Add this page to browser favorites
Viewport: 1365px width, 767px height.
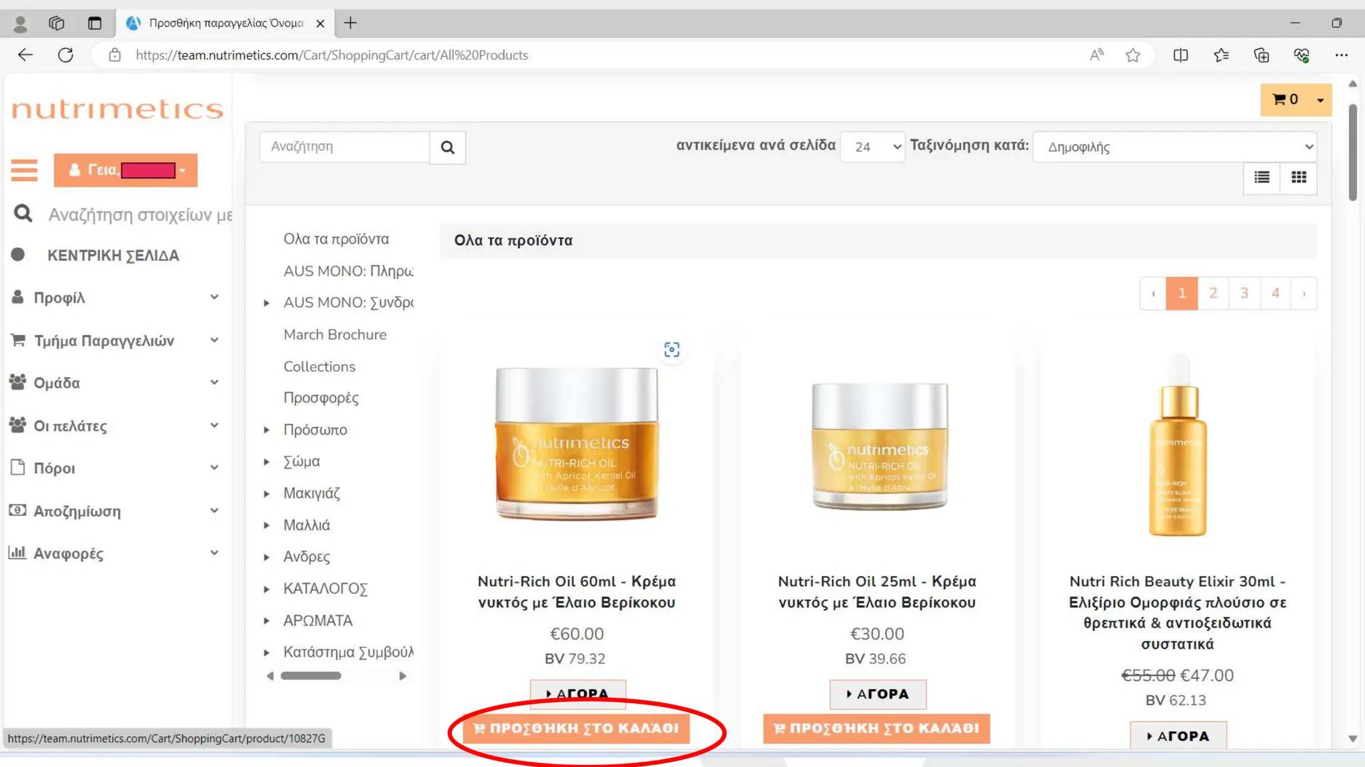pyautogui.click(x=1132, y=55)
